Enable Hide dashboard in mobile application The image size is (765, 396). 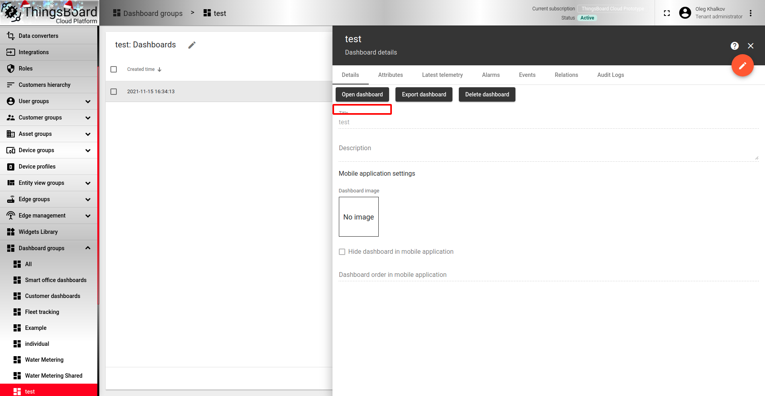click(x=342, y=251)
